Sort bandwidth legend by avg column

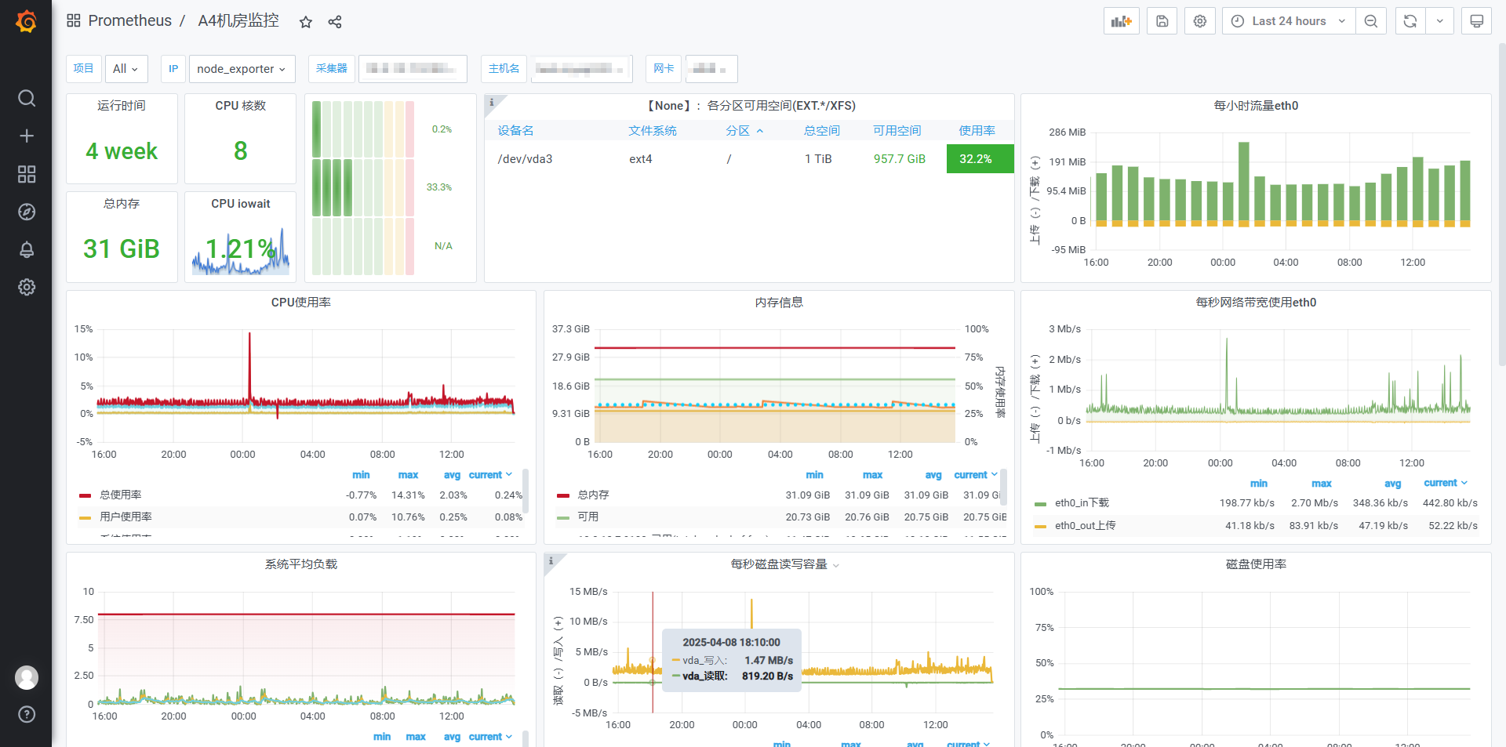tap(1392, 484)
